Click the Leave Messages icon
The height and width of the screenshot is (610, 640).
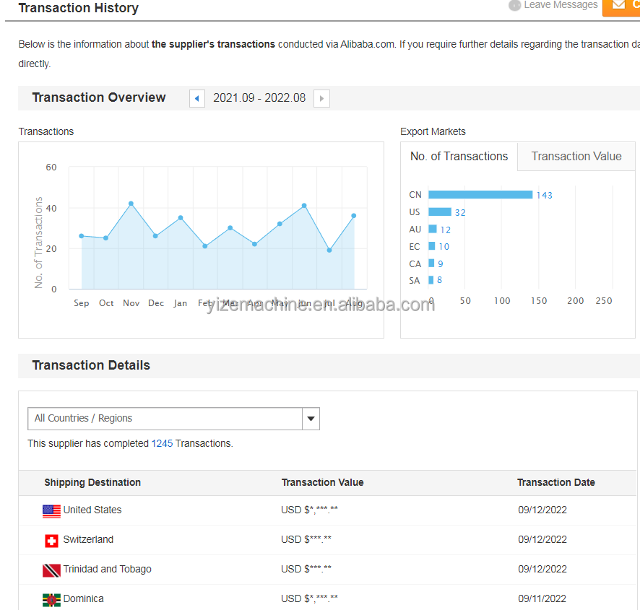pyautogui.click(x=515, y=5)
